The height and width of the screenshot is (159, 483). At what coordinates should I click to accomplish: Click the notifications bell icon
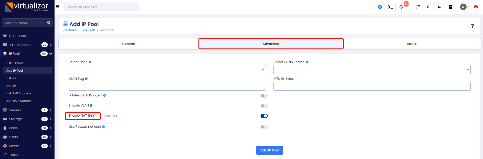[x=401, y=7]
